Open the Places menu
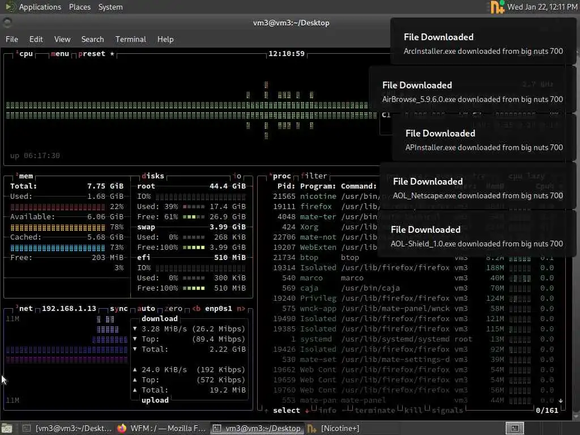580x435 pixels. (x=79, y=7)
